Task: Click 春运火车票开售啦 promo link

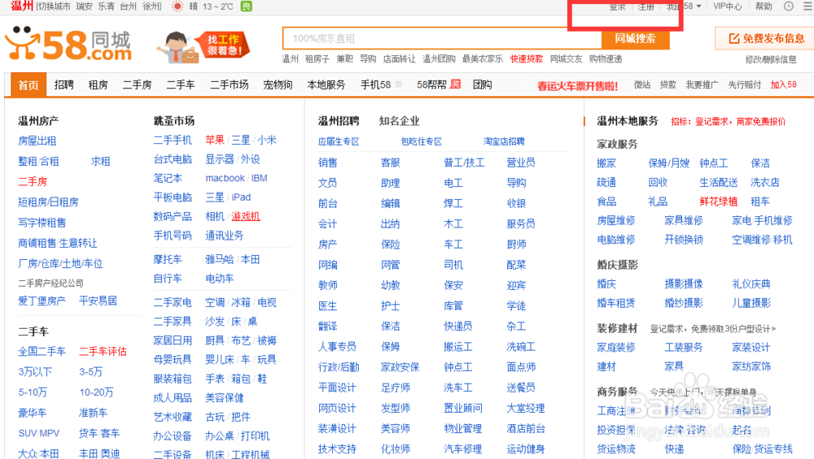Action: click(x=577, y=85)
